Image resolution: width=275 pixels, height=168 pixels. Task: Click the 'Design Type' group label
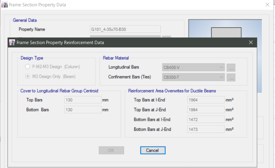coord(32,58)
